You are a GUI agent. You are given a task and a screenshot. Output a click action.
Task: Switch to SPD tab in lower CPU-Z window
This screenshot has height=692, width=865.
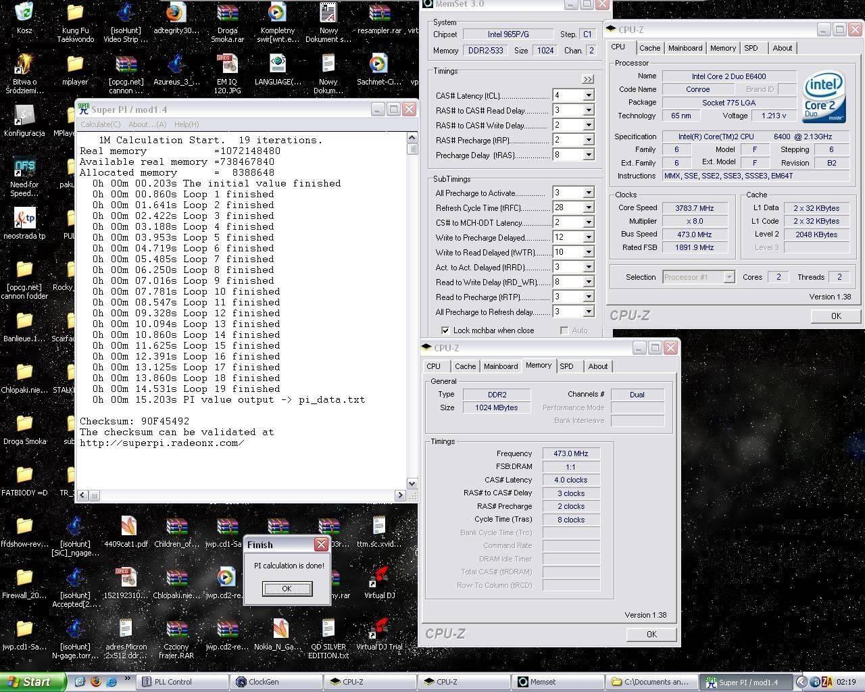pos(567,366)
